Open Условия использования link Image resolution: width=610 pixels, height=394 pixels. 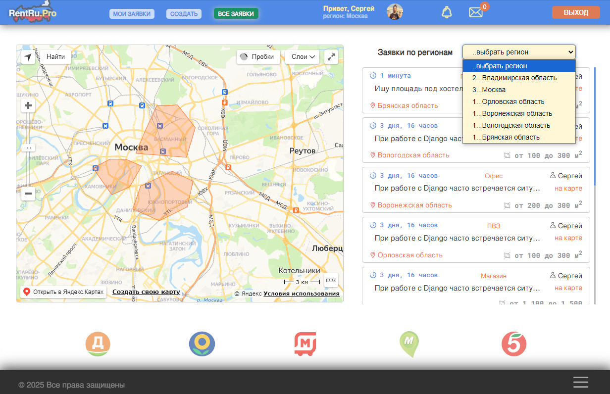click(x=302, y=294)
